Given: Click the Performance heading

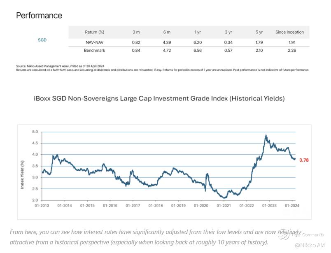Looking at the screenshot, I should [39, 16].
